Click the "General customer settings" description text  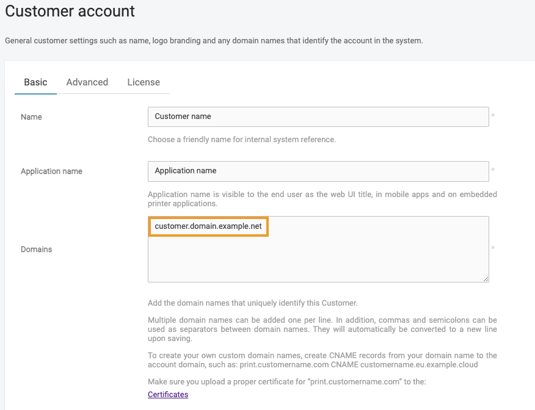tap(214, 41)
